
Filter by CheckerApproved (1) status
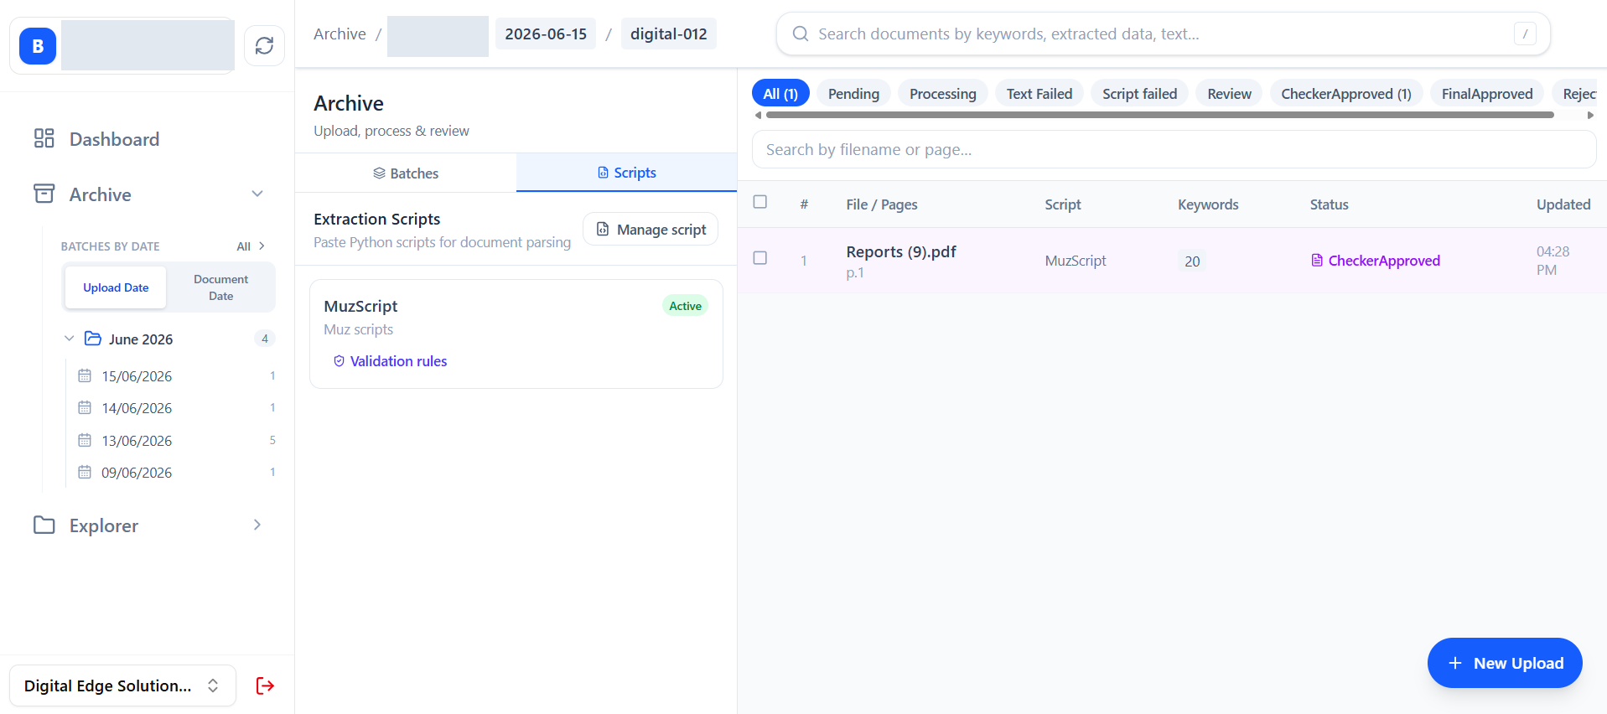pos(1346,93)
